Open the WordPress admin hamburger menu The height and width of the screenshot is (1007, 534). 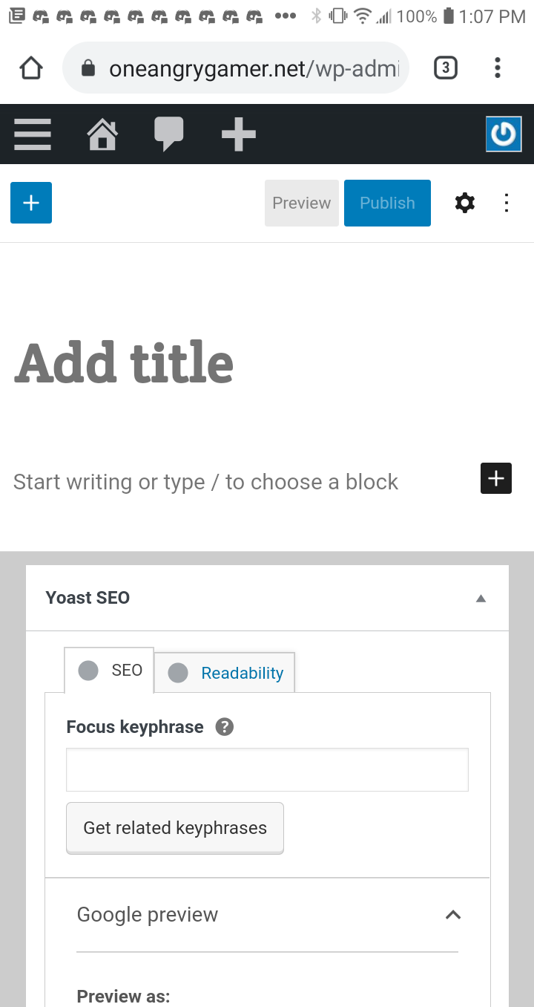[x=33, y=134]
